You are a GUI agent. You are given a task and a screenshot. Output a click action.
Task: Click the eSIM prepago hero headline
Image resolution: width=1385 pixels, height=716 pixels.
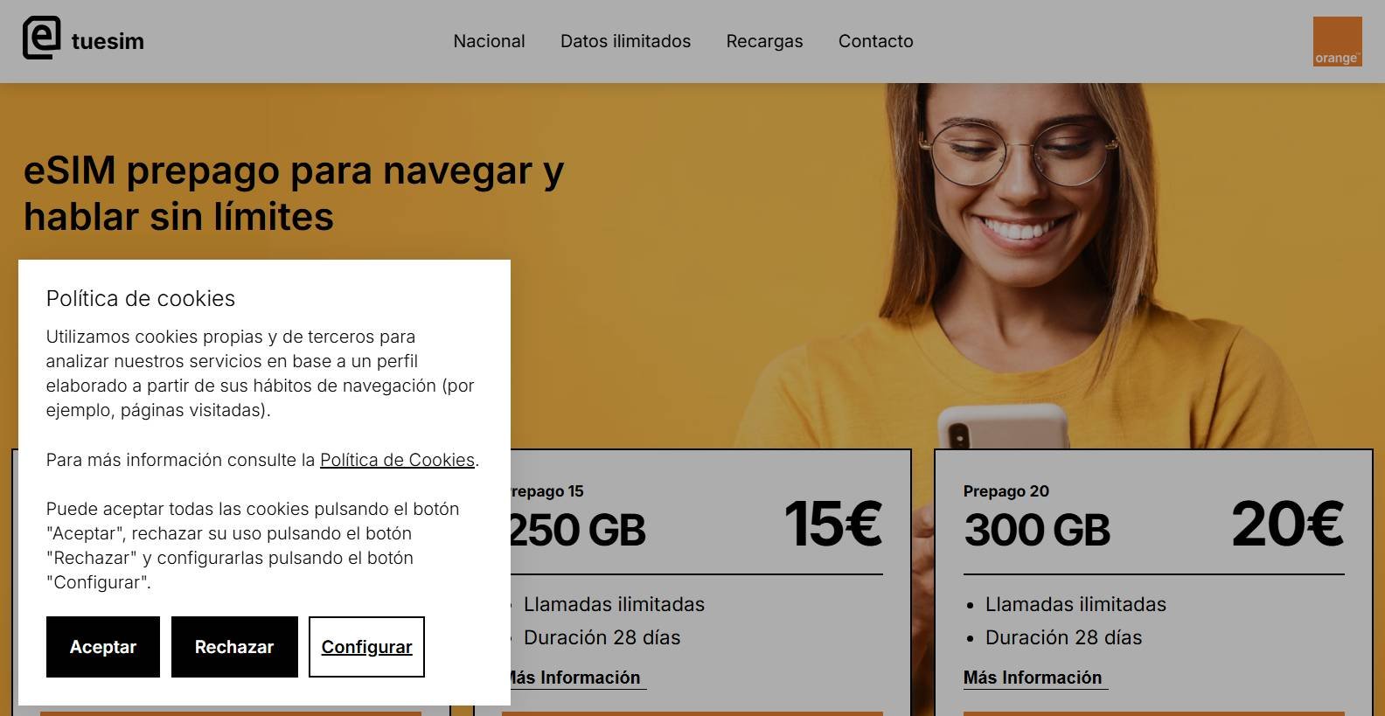(294, 193)
